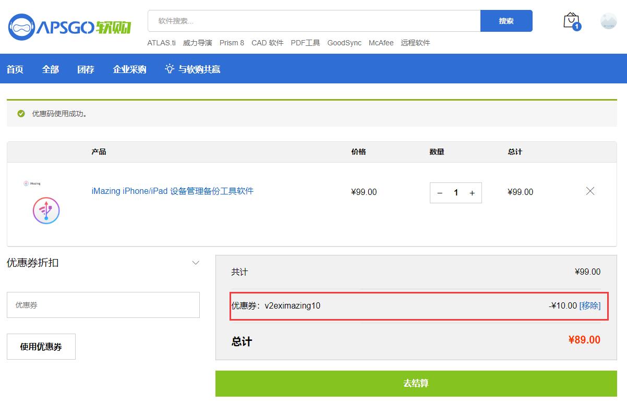627x405 pixels.
Task: Collapse the 优惠券折扣 section chevron
Action: coord(196,263)
